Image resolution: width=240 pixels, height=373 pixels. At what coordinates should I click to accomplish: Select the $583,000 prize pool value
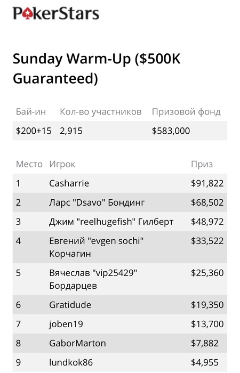click(x=171, y=131)
